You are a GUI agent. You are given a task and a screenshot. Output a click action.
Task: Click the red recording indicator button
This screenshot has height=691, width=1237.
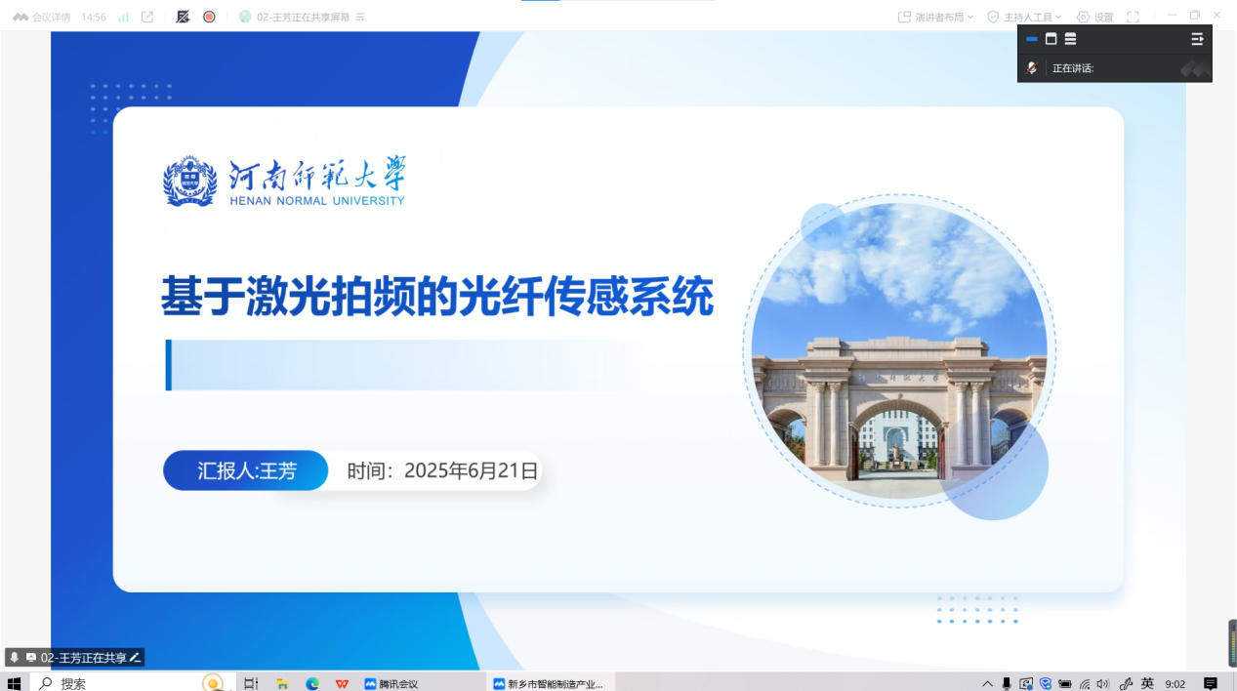point(209,17)
